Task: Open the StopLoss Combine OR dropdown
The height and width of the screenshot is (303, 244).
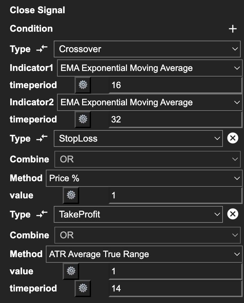Action: point(147,159)
